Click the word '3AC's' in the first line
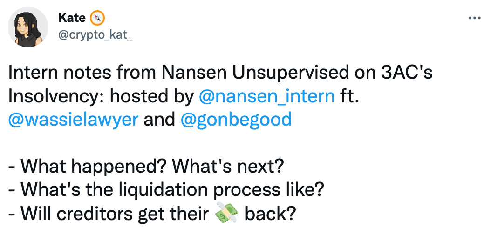Viewport: 491px width, 228px height. click(407, 73)
